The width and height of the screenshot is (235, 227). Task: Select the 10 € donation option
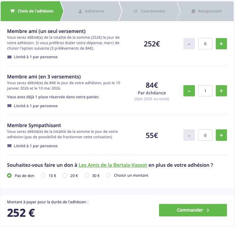tap(43, 175)
